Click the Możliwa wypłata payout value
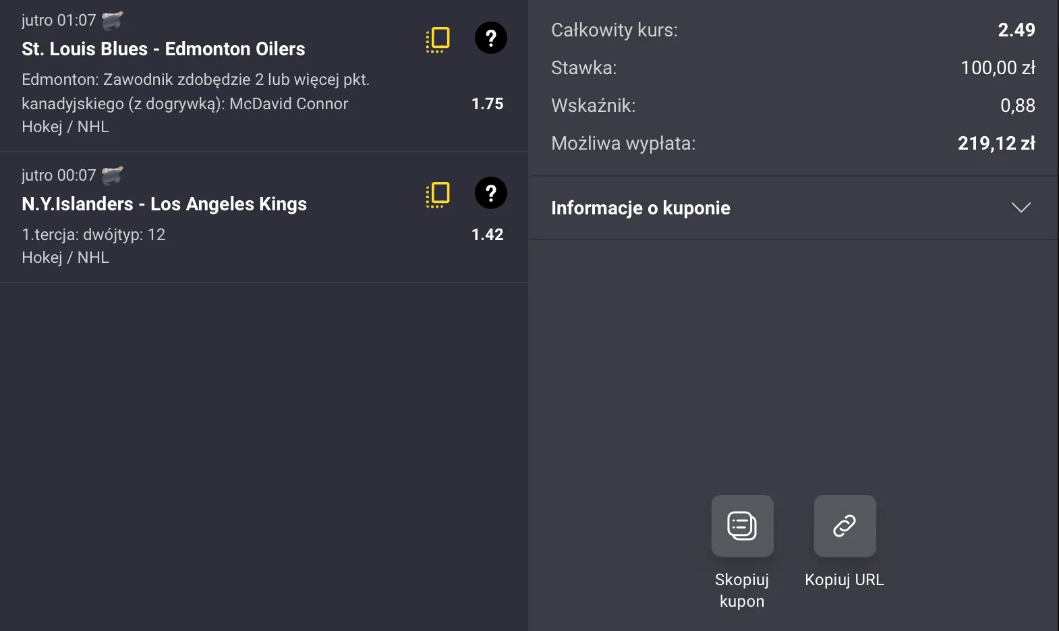This screenshot has width=1059, height=631. click(996, 143)
